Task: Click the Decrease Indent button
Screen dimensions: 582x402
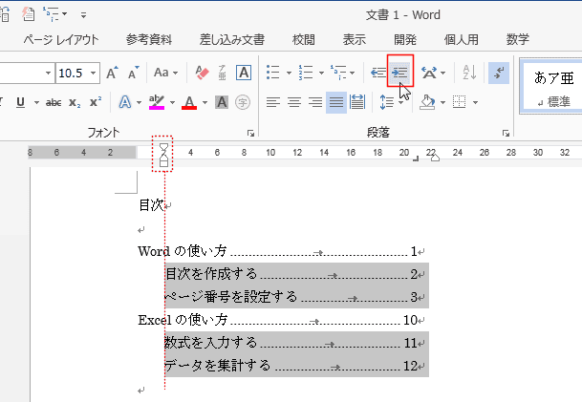Action: coord(378,73)
